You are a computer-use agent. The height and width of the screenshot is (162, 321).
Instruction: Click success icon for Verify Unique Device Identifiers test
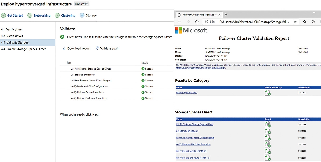143,92
